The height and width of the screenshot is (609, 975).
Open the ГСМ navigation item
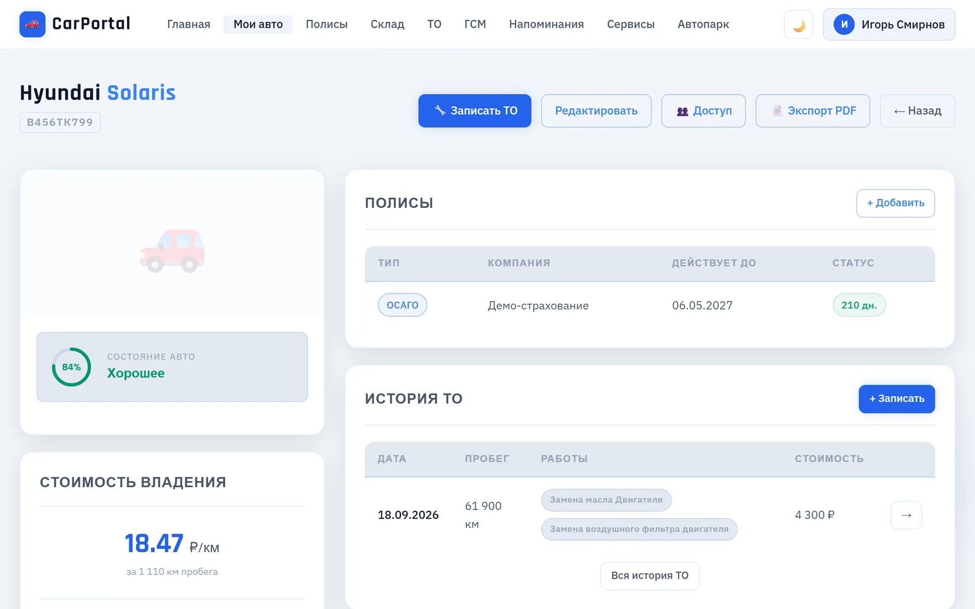(475, 24)
